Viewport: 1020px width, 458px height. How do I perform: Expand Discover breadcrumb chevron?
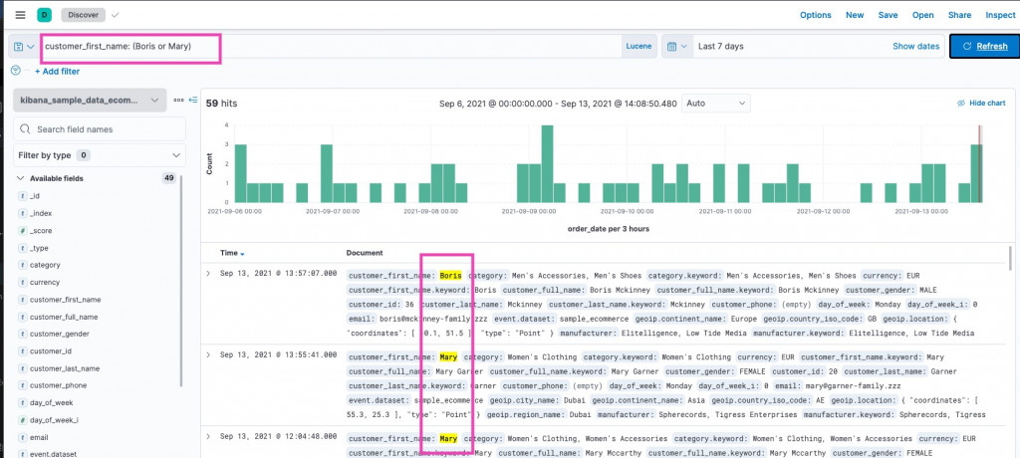point(116,14)
